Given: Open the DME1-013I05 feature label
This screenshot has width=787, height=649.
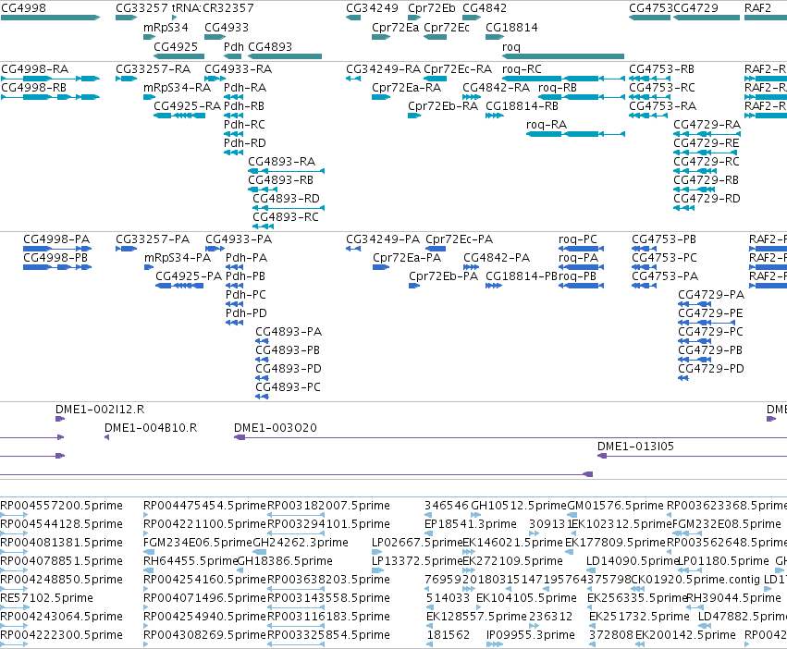Looking at the screenshot, I should point(635,447).
